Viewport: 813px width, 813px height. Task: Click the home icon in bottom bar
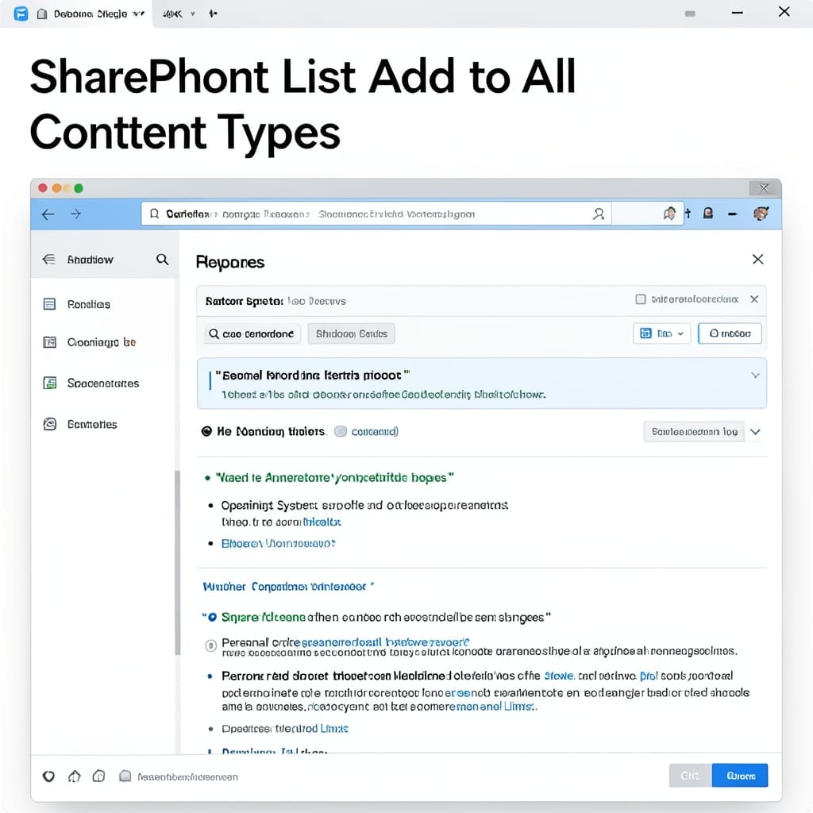click(x=74, y=776)
